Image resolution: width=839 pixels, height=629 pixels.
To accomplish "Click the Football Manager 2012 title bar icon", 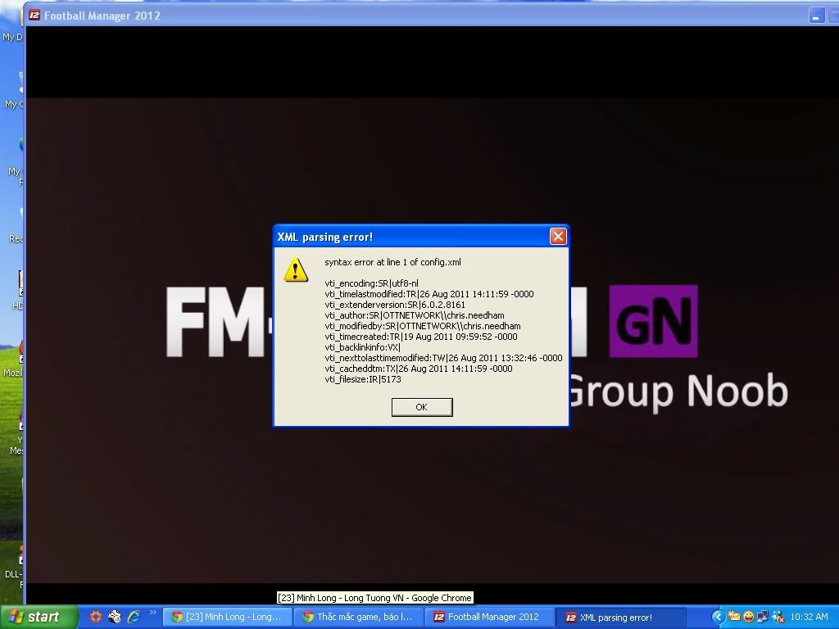I will pos(34,15).
